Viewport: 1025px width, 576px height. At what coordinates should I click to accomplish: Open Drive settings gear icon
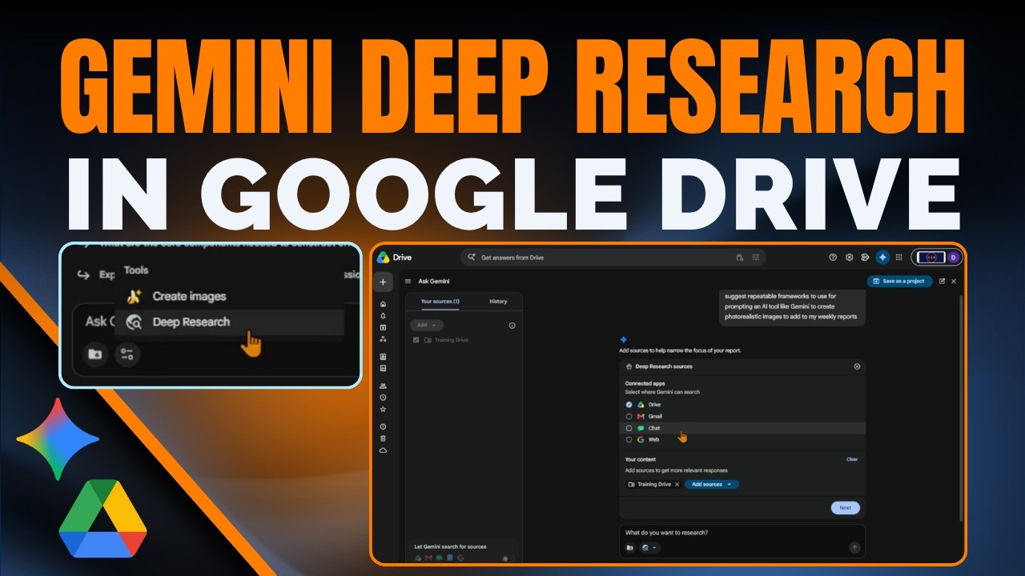point(850,258)
